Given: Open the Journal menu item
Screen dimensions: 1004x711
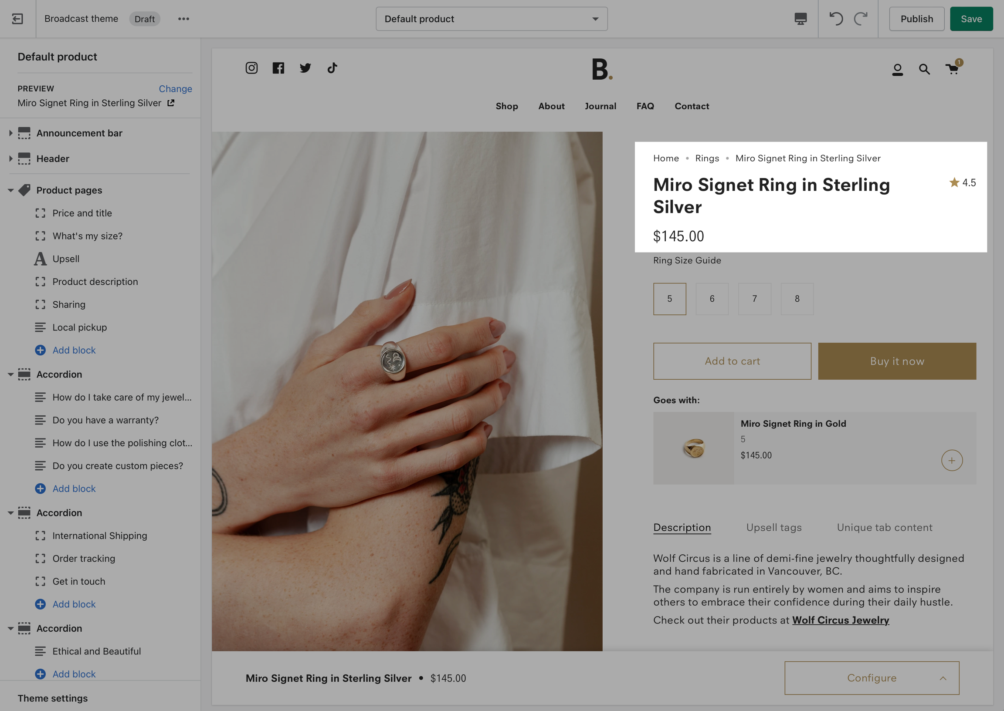Looking at the screenshot, I should (x=600, y=106).
